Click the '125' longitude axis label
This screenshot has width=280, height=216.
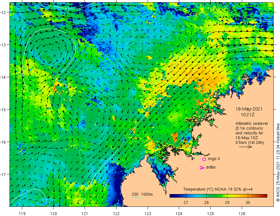(211, 213)
